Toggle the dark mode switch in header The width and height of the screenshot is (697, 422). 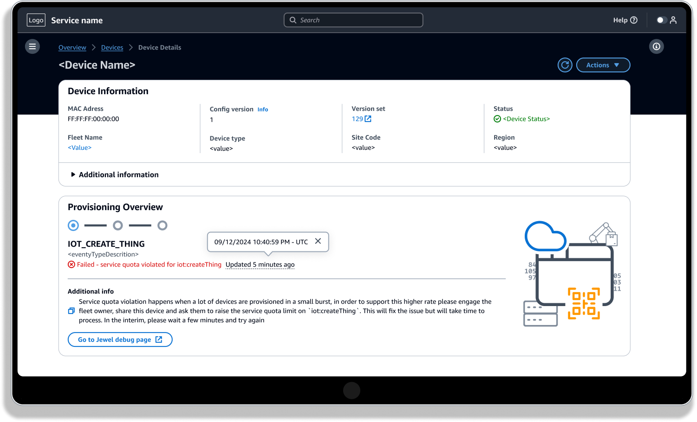point(662,20)
